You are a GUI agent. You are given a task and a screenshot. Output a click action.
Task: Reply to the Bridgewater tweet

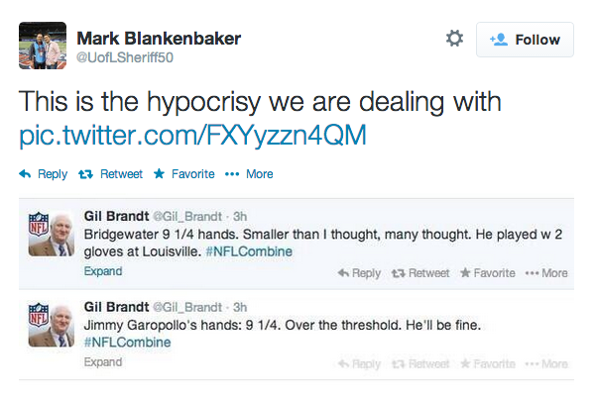point(359,273)
